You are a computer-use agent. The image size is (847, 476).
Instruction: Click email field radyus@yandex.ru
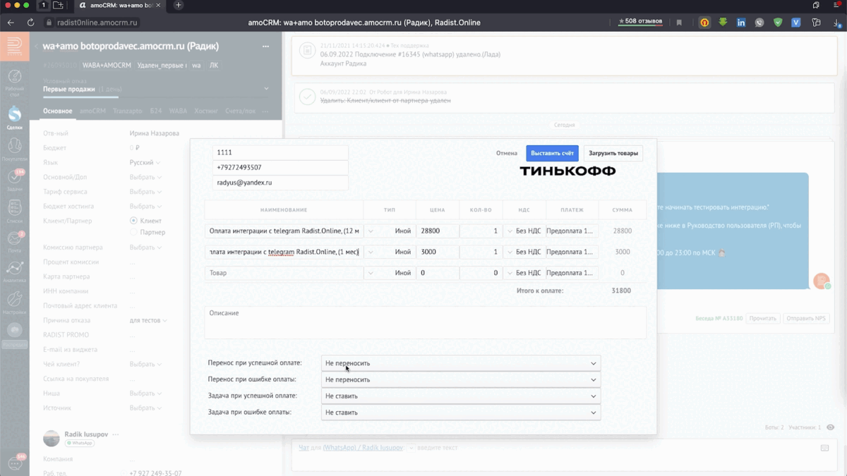(x=280, y=183)
